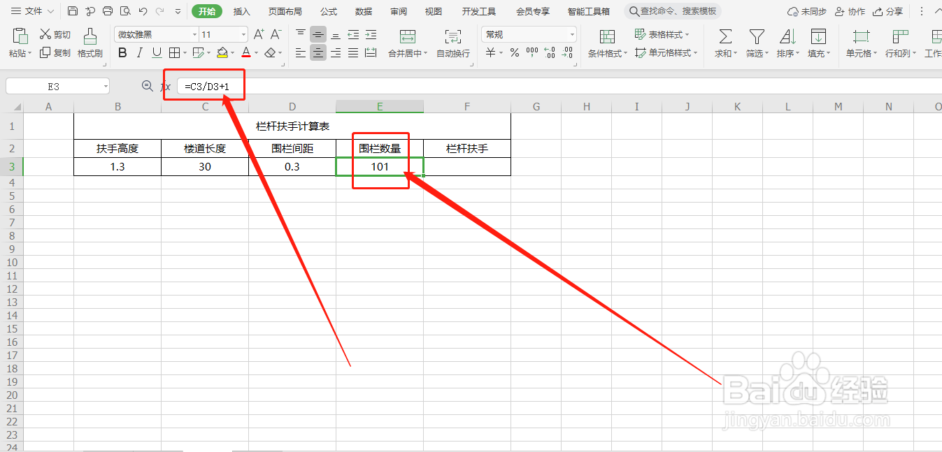
Task: Click the Sort 排序 icon
Action: point(787,36)
